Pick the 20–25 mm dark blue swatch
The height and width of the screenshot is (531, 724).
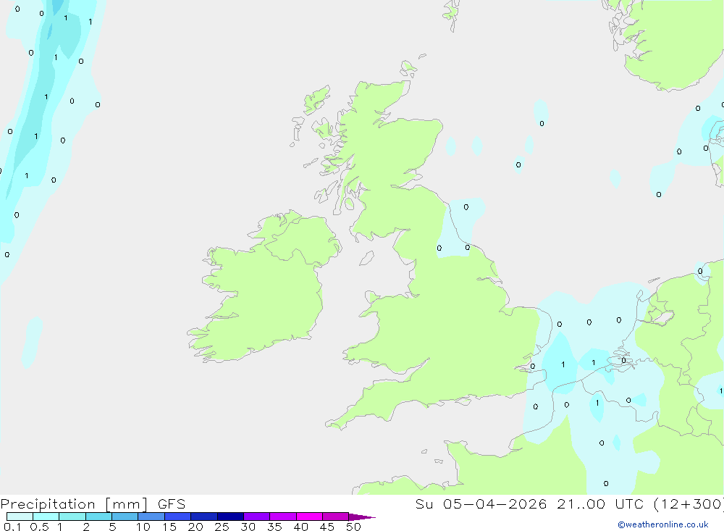pos(204,517)
